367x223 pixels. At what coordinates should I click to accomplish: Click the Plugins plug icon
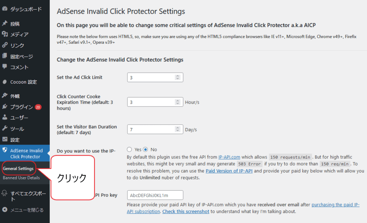[5, 107]
